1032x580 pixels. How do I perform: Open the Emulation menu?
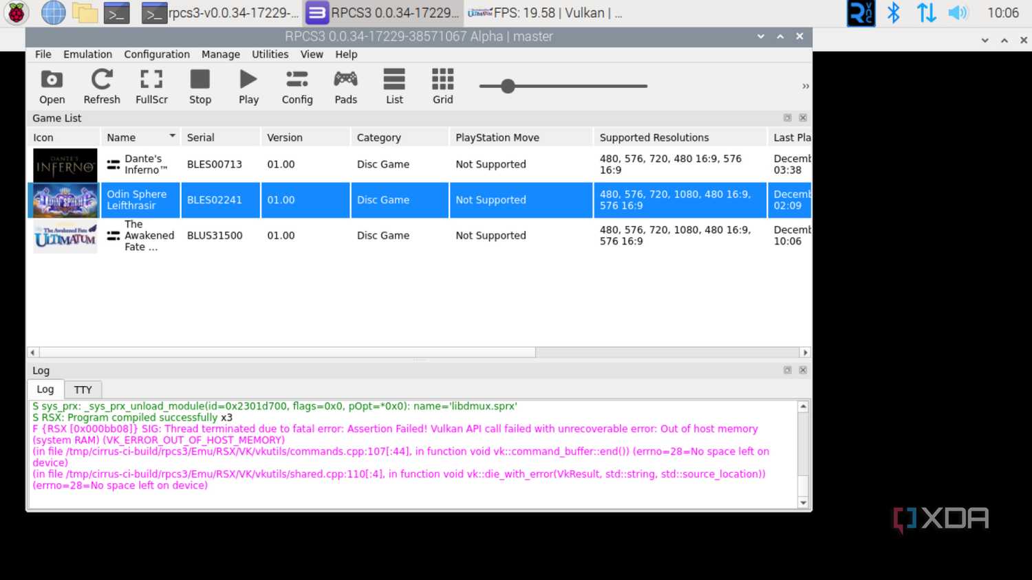point(87,54)
